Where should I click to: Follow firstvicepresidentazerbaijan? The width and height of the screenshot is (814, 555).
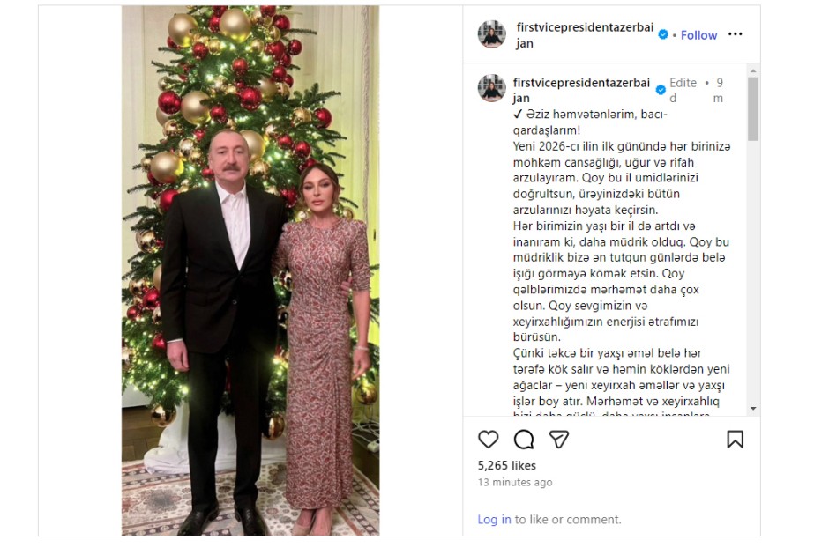(698, 35)
